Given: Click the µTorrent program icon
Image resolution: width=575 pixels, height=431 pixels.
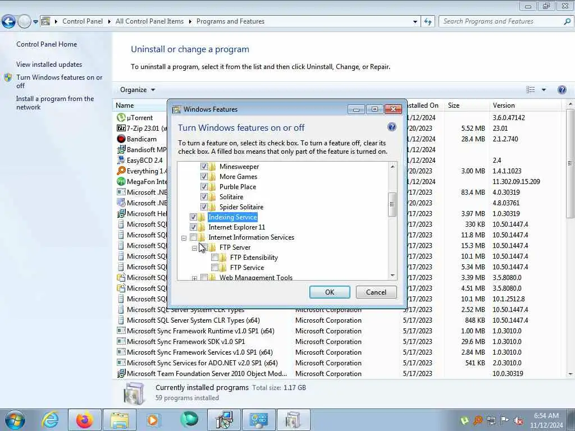Looking at the screenshot, I should click(x=121, y=118).
